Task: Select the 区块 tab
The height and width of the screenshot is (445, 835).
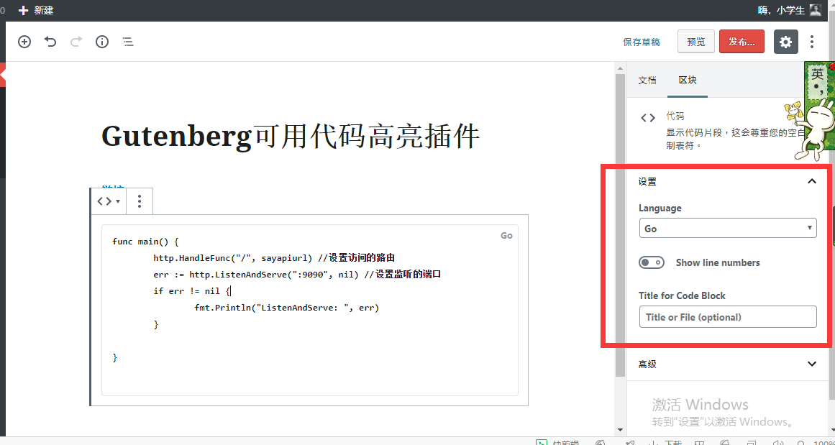Action: 688,80
